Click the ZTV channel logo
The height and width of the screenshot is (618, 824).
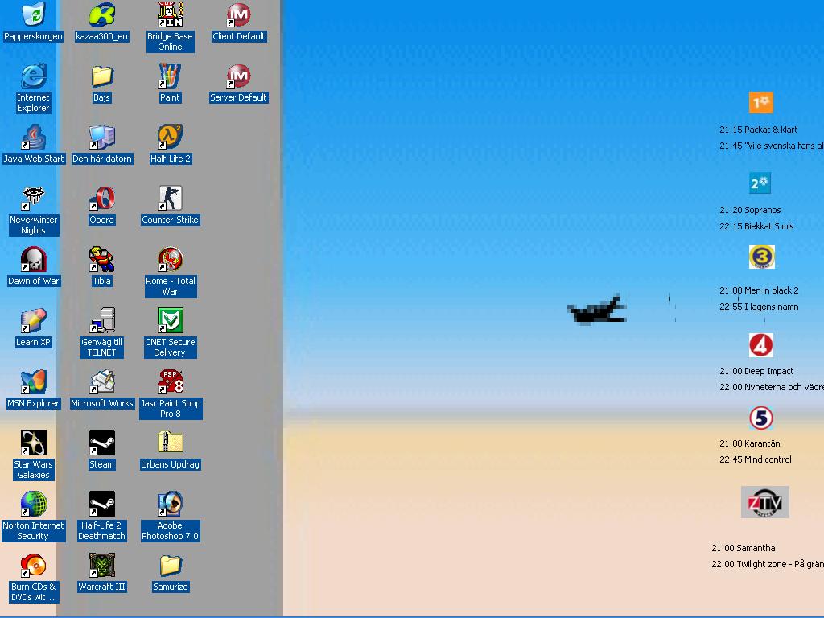(765, 502)
